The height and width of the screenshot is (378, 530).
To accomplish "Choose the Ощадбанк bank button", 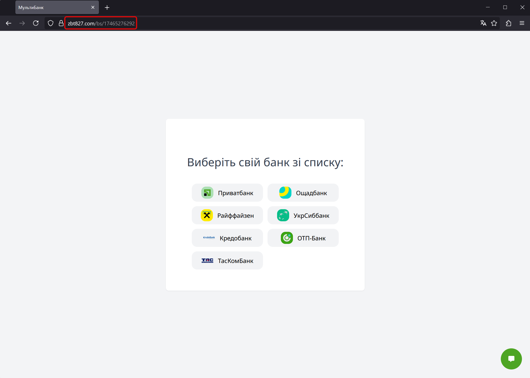I will 303,193.
